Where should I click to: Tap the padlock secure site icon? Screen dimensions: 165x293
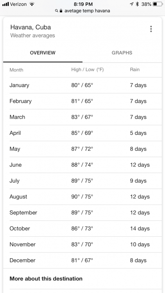[x=61, y=11]
